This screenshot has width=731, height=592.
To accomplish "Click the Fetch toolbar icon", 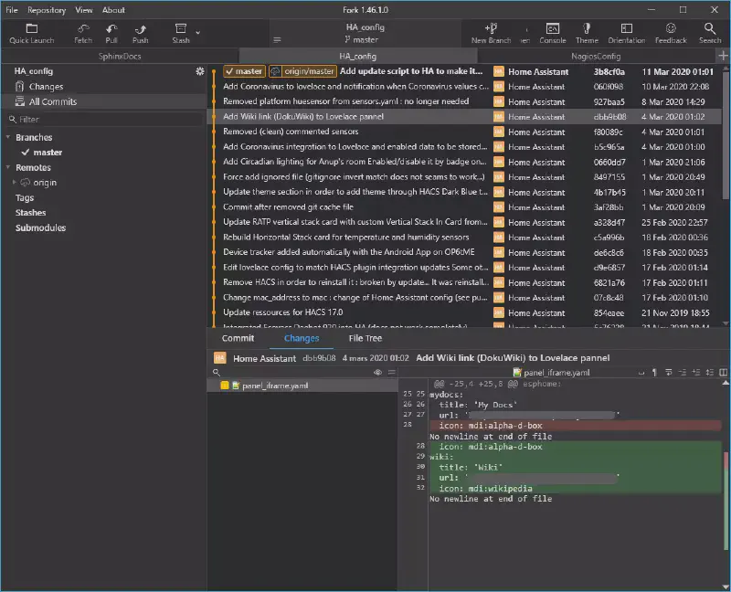I will 83,29.
